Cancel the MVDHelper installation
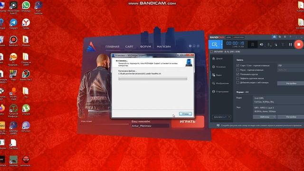The image size is (304, 171). click(185, 114)
